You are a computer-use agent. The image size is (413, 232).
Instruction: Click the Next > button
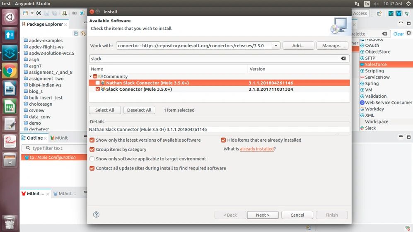[x=263, y=215]
